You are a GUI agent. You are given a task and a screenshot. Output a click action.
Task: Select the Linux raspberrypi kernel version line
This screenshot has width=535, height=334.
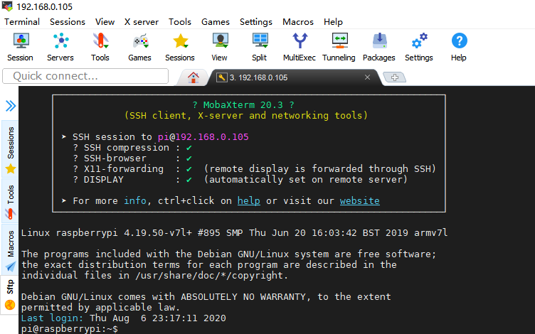pos(234,233)
